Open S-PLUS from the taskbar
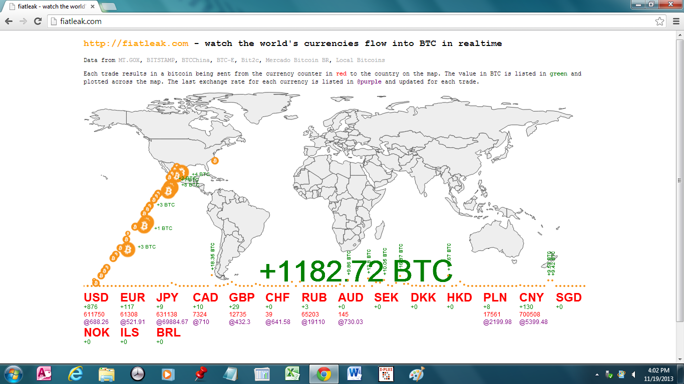 (386, 374)
